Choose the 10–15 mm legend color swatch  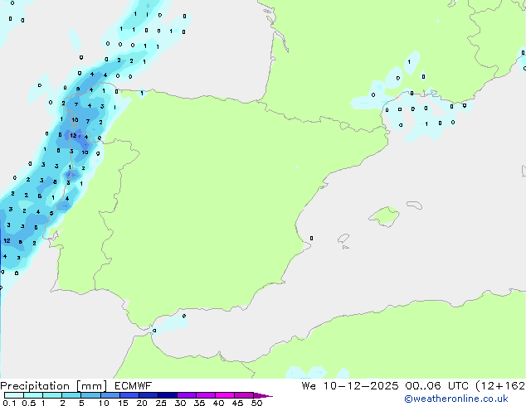pyautogui.click(x=110, y=395)
